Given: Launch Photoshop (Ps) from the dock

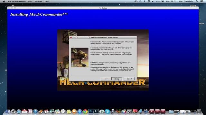Looking at the screenshot, I should click(91, 111).
